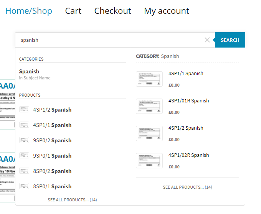The image size is (261, 214).
Task: Open the Checkout page
Action: point(112,11)
